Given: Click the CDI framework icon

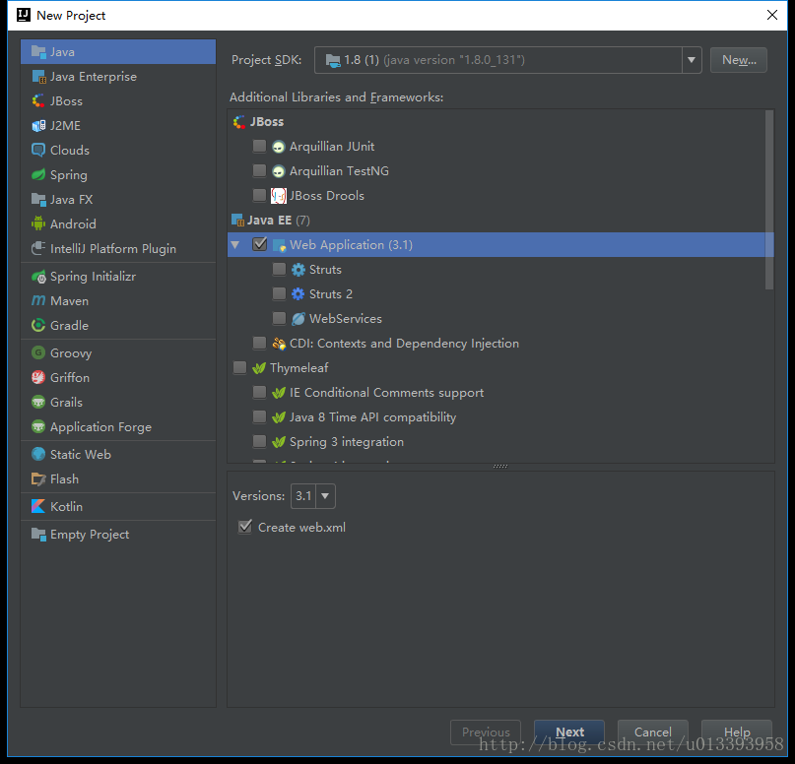Looking at the screenshot, I should [279, 344].
